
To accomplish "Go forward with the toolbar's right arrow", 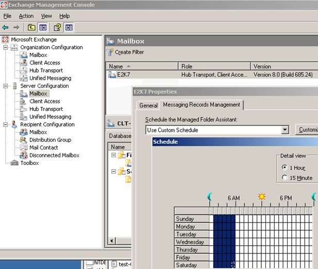I will (x=16, y=27).
